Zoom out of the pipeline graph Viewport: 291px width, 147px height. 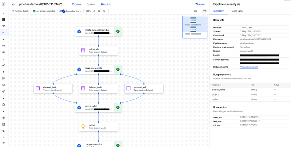[99, 11]
